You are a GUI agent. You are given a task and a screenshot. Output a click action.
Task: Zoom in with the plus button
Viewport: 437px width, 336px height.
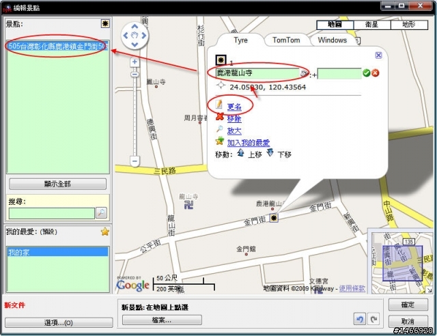tap(135, 62)
